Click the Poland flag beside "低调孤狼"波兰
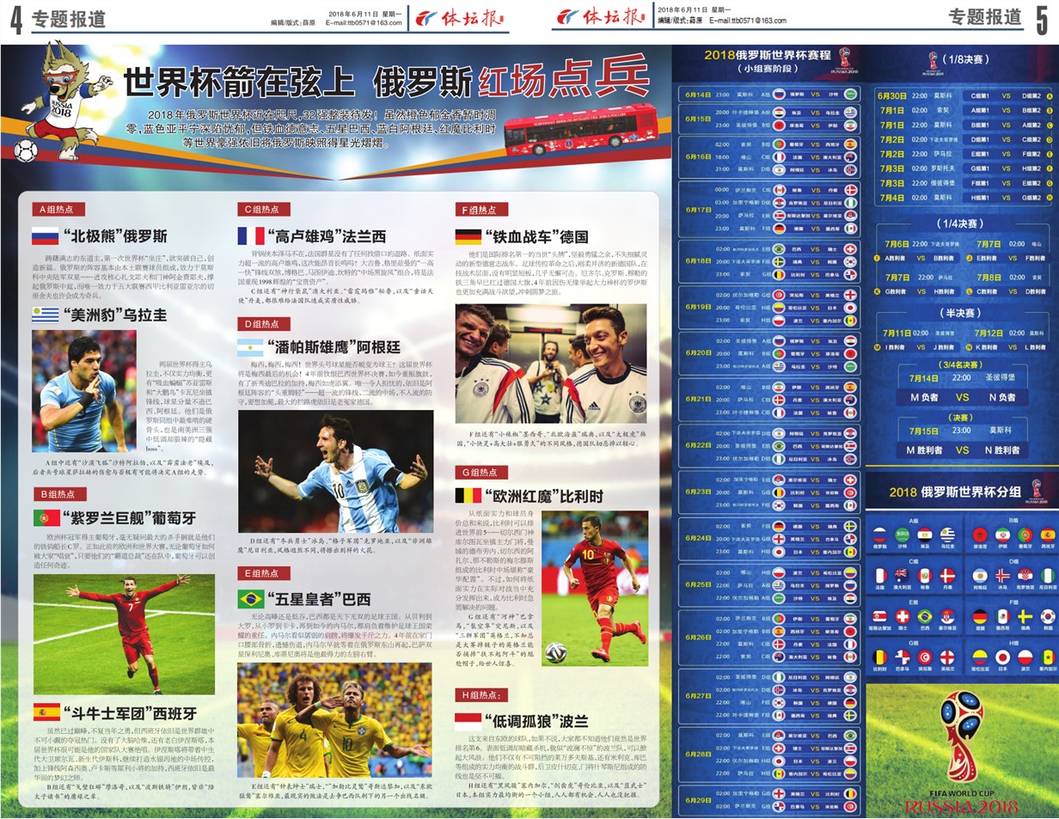The width and height of the screenshot is (1059, 819). [x=468, y=720]
